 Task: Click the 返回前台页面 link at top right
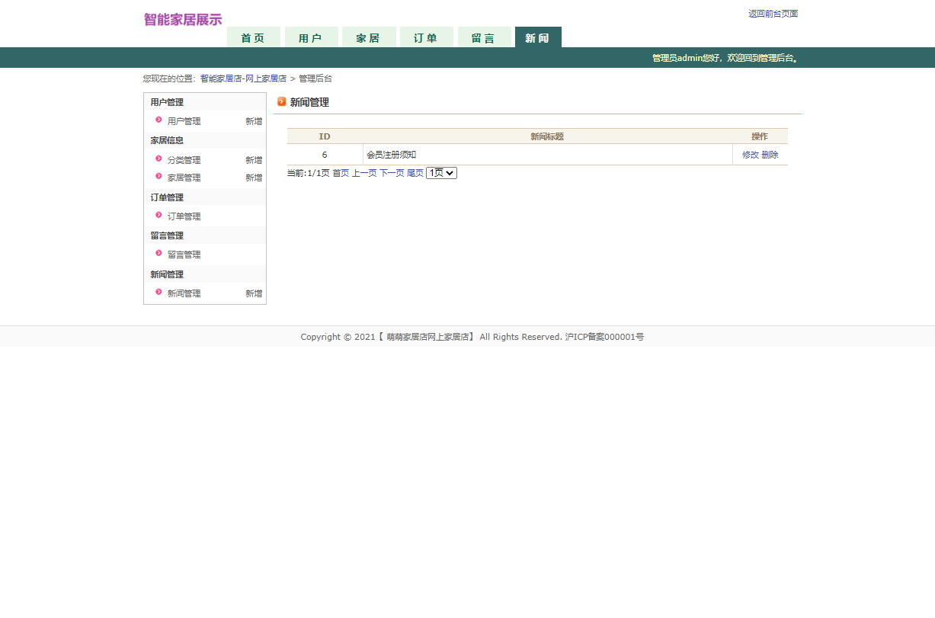773,13
